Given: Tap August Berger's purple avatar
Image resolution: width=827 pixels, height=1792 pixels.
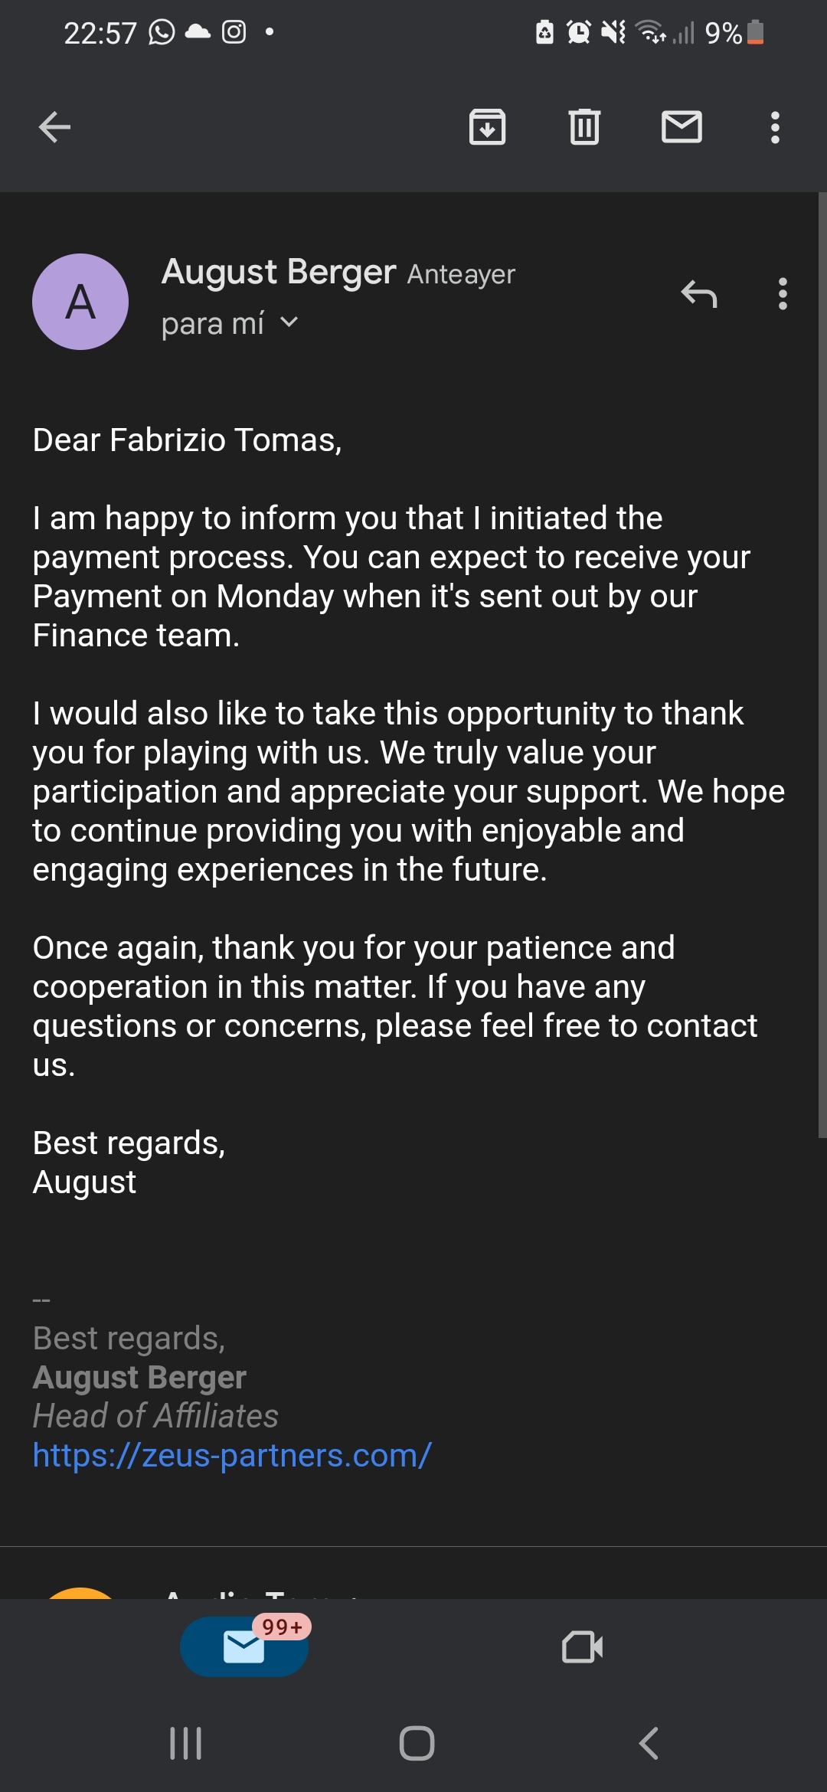Looking at the screenshot, I should (80, 302).
